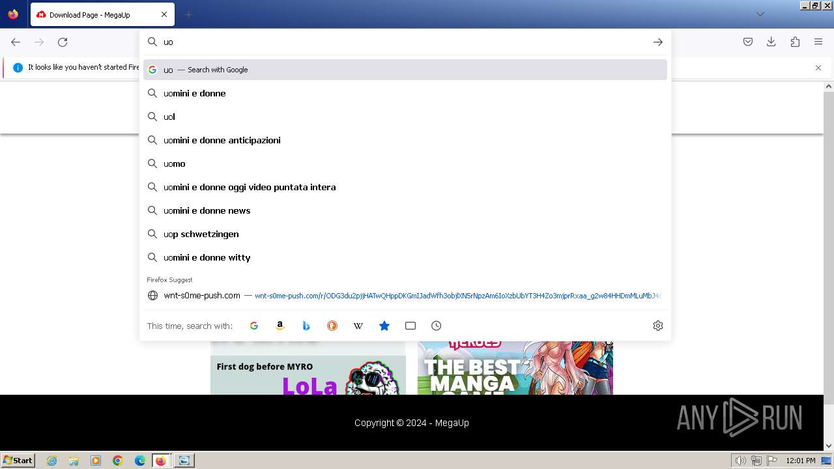Launch Google Chrome from taskbar
This screenshot has height=469, width=834.
(x=118, y=461)
